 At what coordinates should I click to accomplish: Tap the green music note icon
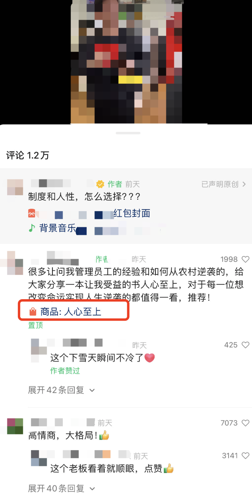point(32,228)
